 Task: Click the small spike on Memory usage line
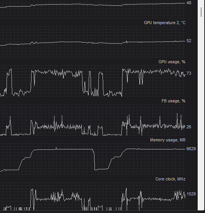point(56,148)
